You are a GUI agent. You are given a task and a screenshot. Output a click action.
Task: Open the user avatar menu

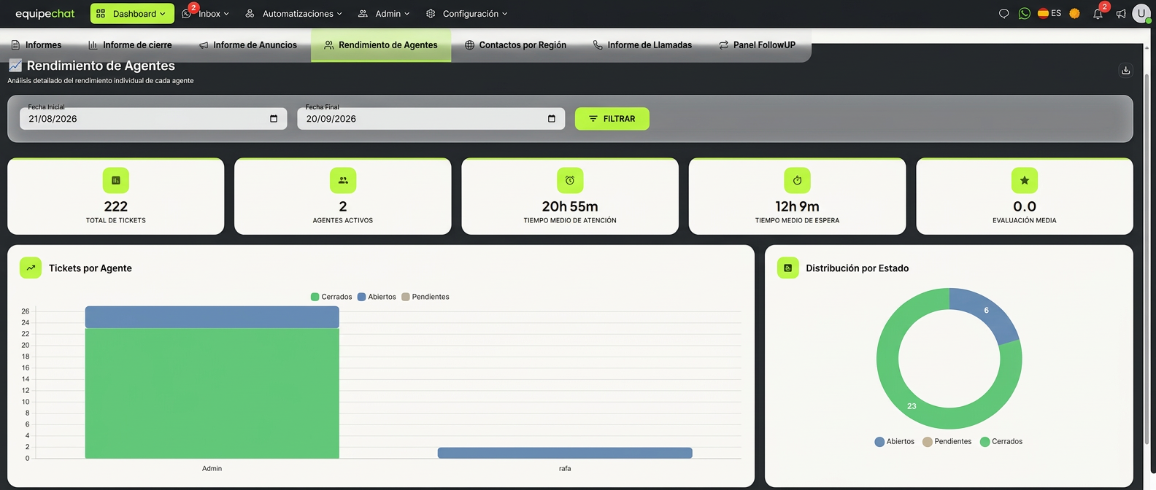point(1141,13)
